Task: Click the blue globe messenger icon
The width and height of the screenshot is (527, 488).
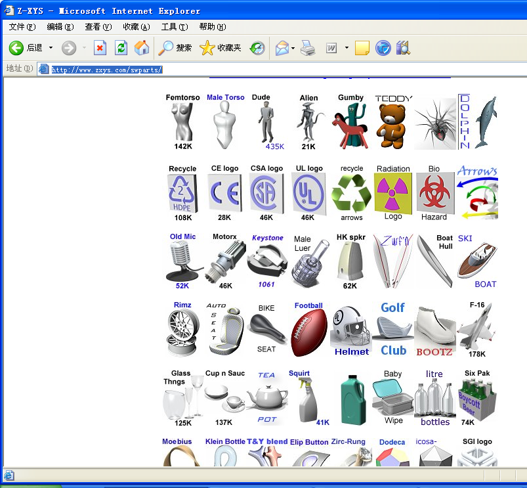Action: 383,48
